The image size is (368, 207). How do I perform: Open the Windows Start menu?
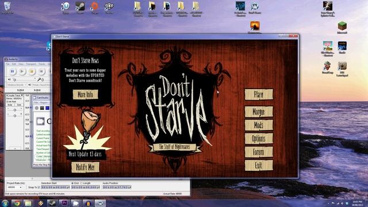pyautogui.click(x=5, y=203)
